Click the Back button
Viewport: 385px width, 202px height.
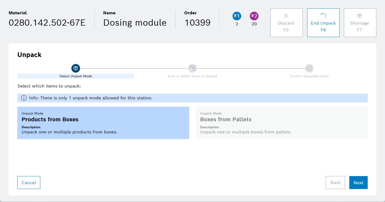335,183
